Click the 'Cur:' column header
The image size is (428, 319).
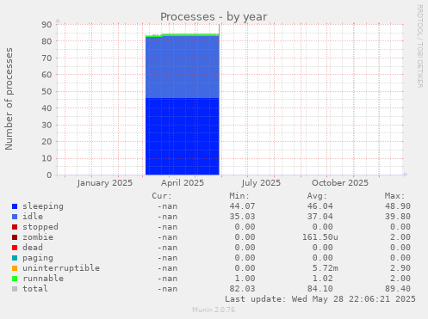pos(162,196)
